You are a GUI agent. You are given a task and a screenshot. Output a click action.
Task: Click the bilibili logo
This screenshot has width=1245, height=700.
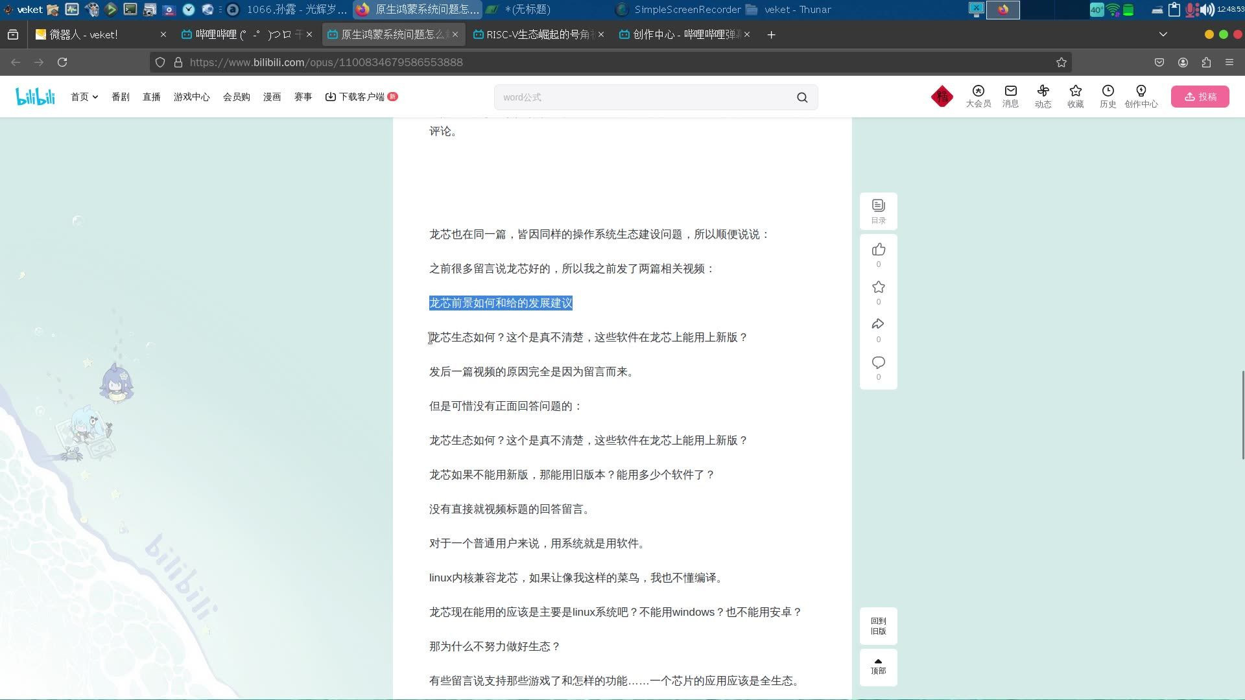35,97
